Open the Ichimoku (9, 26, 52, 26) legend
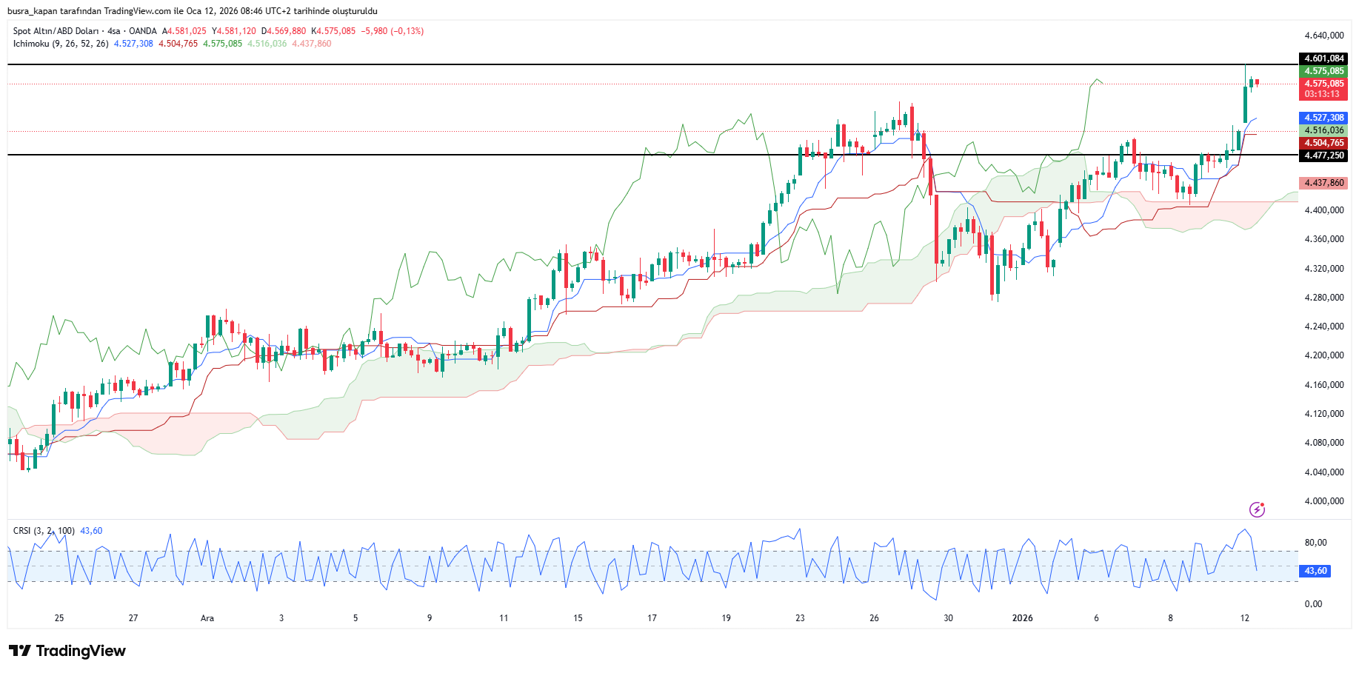Image resolution: width=1359 pixels, height=673 pixels. pos(61,44)
